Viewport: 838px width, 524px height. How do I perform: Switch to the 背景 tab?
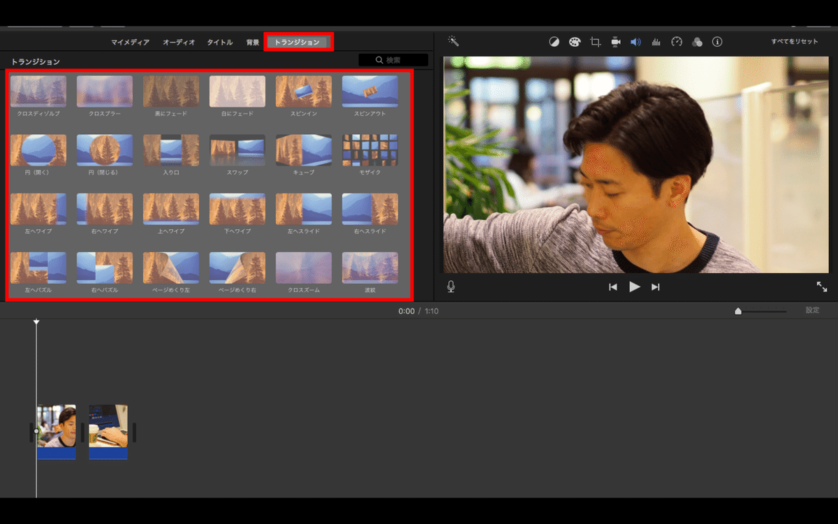(x=253, y=42)
